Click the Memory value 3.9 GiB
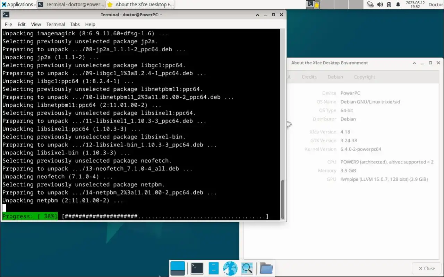Viewport: 444px width, 277px height. (348, 171)
